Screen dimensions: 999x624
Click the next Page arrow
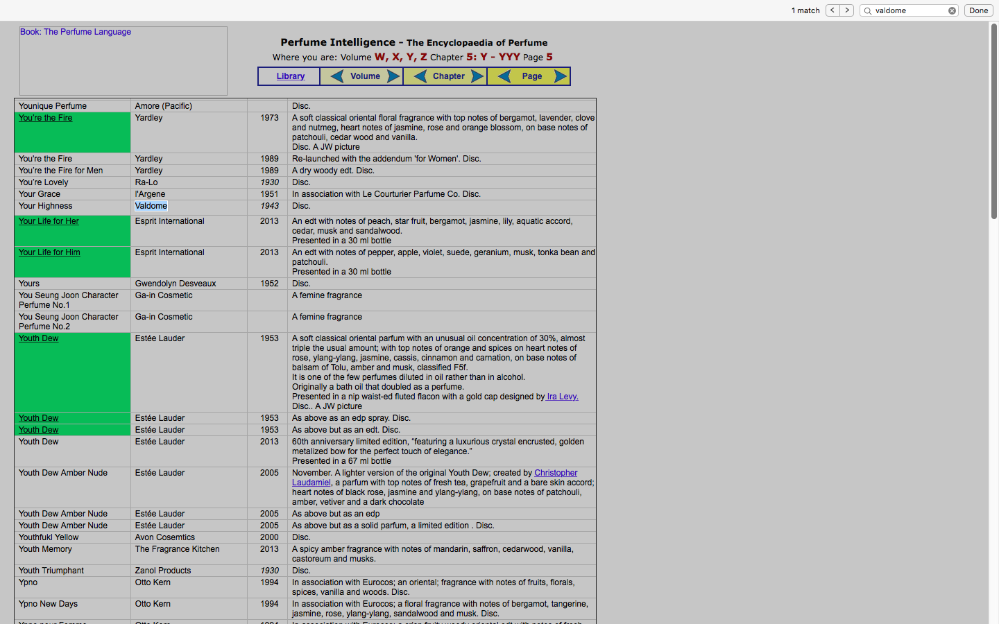point(561,76)
